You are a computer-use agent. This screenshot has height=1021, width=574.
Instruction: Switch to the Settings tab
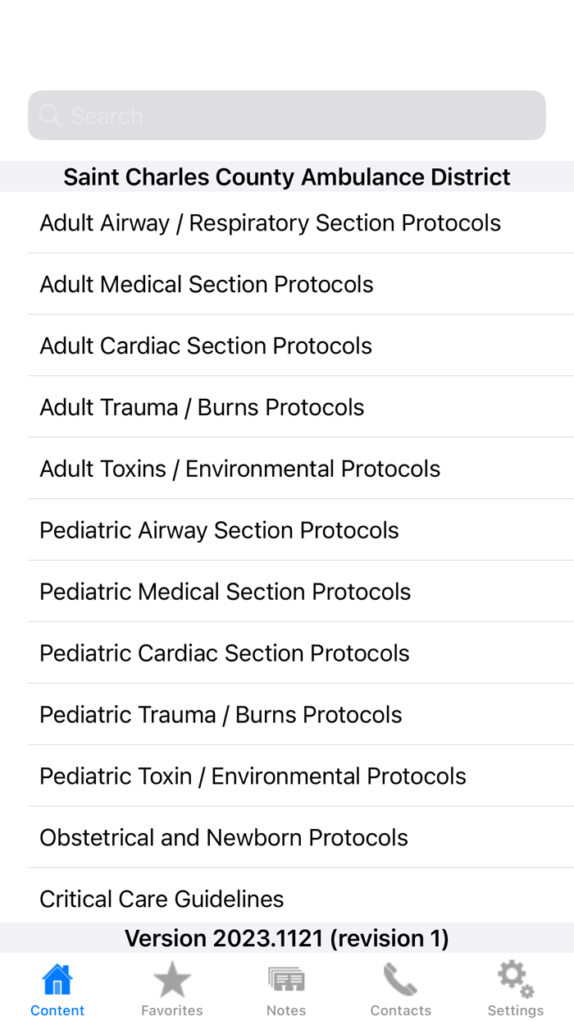pyautogui.click(x=515, y=987)
